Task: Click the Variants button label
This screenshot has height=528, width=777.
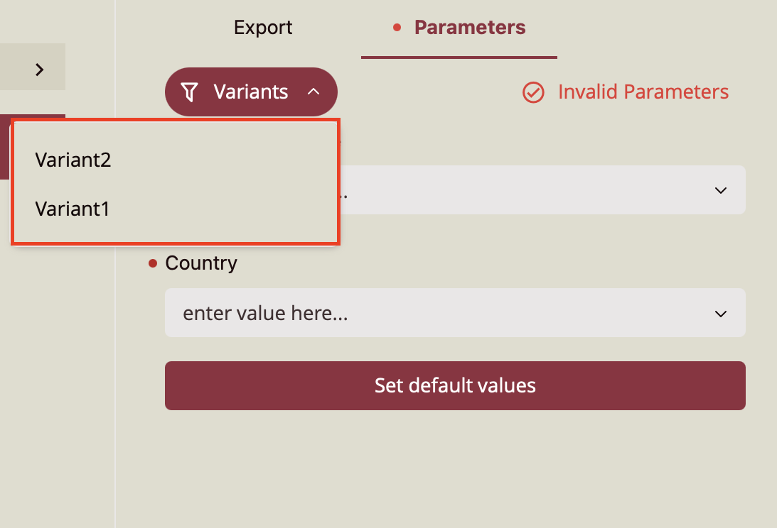Action: [x=251, y=92]
